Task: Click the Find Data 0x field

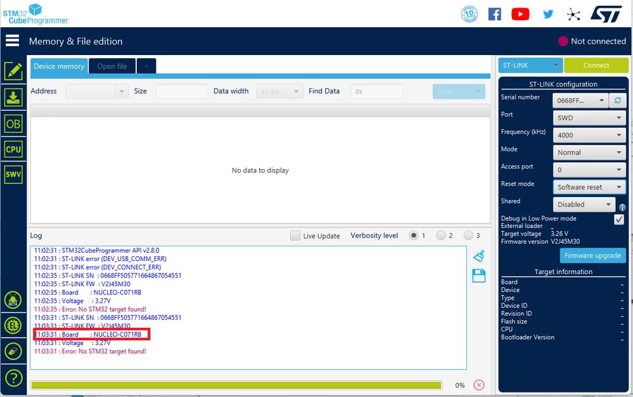Action: click(x=376, y=92)
